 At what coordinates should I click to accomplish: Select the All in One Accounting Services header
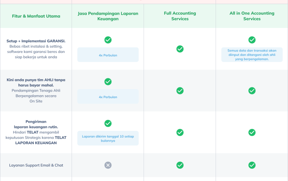click(x=252, y=16)
